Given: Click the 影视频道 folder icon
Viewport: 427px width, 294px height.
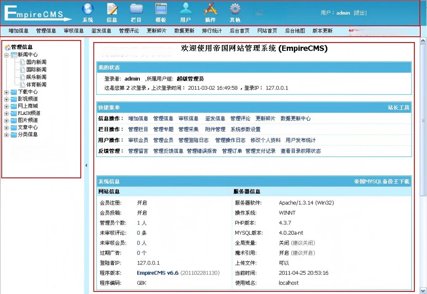Looking at the screenshot, I should pyautogui.click(x=14, y=99).
